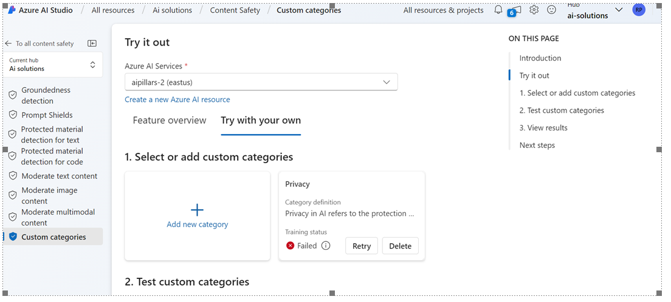Viewport: 671px width, 302px height.
Task: Click the shield icon beside Moderate text content
Action: click(x=13, y=176)
